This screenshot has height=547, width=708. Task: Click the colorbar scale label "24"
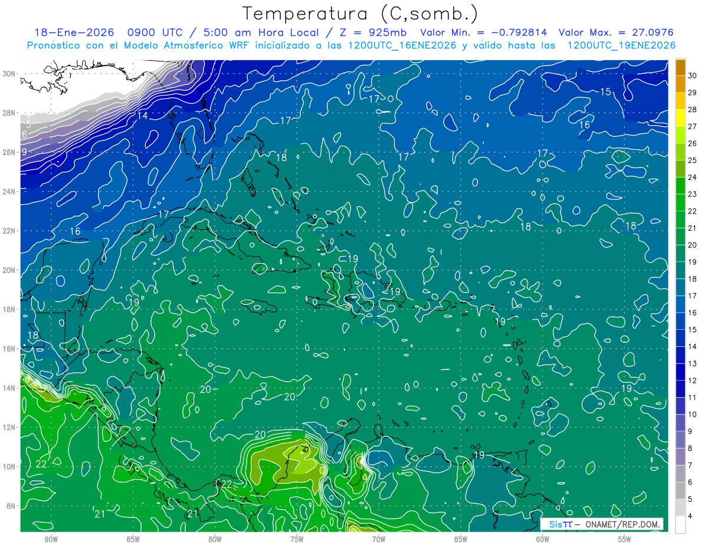(x=693, y=178)
